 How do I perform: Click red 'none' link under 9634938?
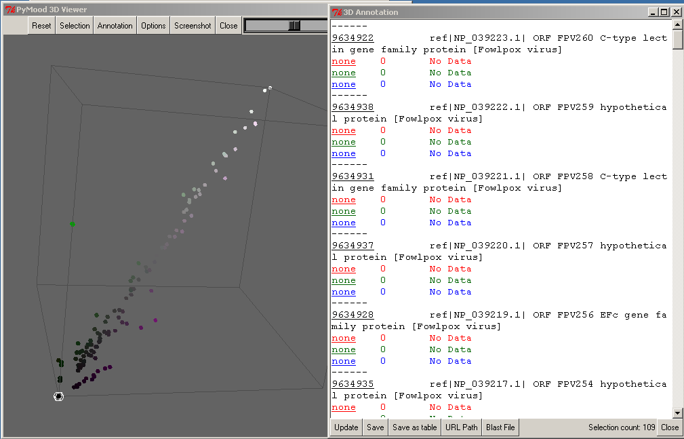[x=344, y=130]
